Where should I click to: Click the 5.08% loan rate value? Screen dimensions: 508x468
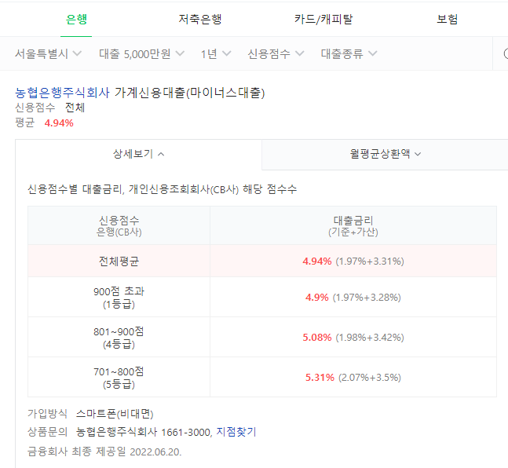click(x=317, y=338)
